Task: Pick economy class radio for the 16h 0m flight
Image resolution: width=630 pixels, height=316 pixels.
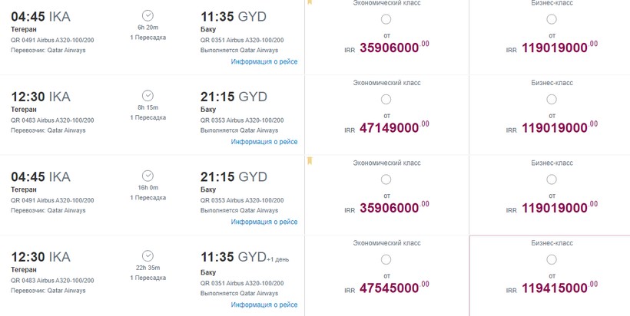Action: point(386,179)
